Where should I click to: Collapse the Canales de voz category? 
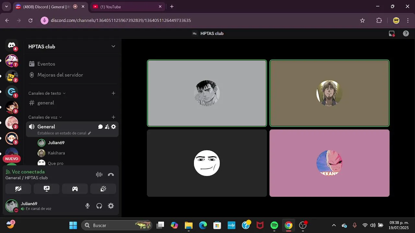point(45,117)
